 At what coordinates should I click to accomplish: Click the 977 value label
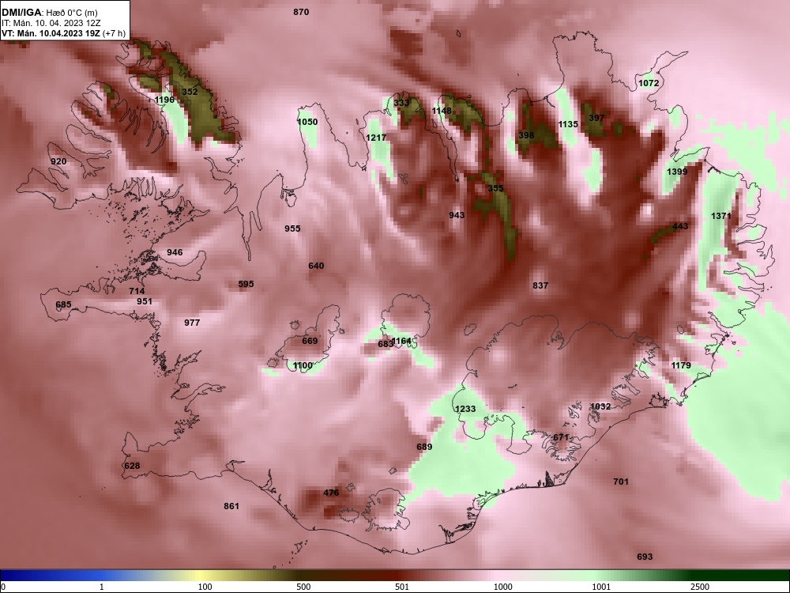point(192,323)
